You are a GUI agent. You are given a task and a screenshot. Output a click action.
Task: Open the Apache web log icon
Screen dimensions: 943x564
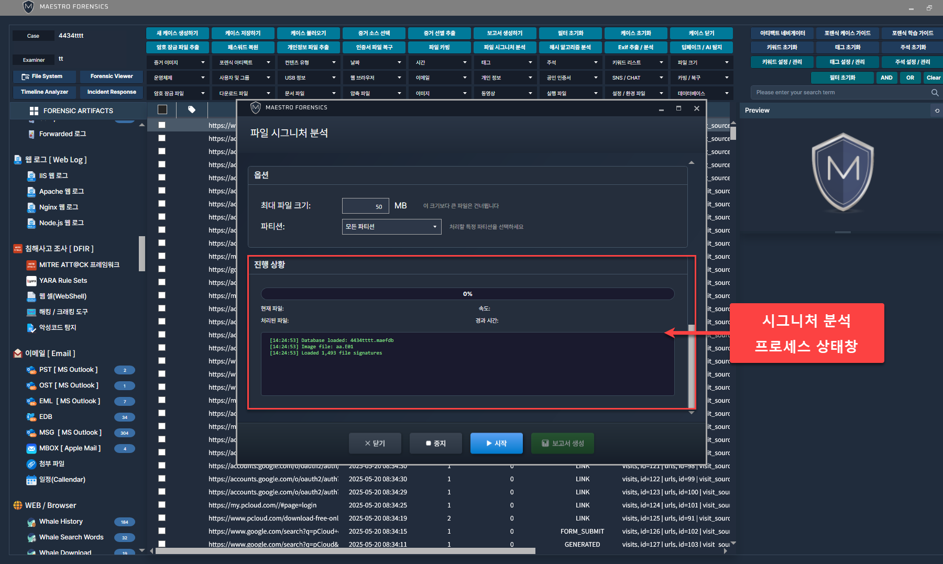point(31,192)
